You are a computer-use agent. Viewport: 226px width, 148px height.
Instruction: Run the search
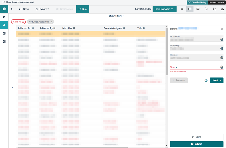[82, 9]
